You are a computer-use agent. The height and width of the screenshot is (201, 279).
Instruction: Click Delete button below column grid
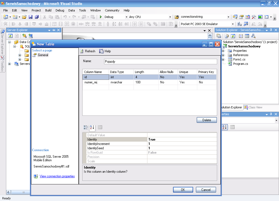[x=207, y=120]
